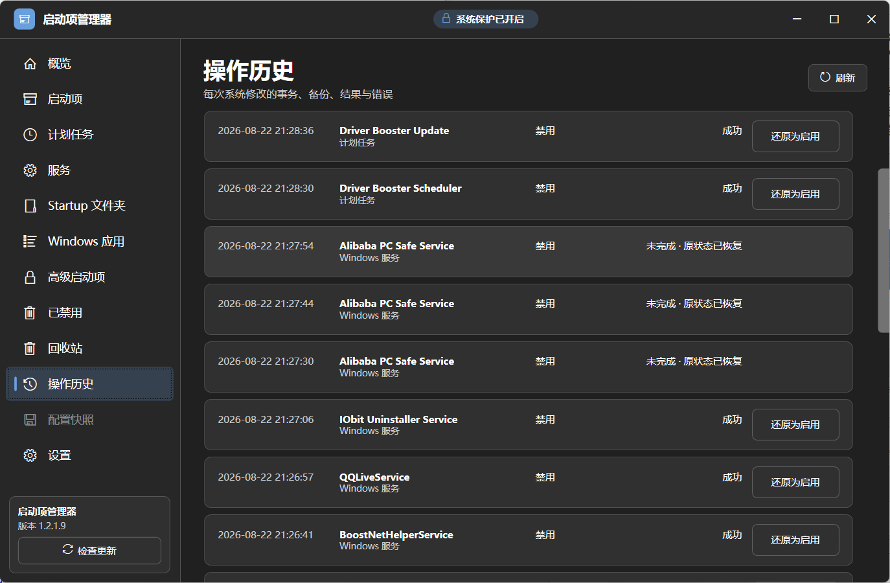Click the lock icon beside 高级启动项
The height and width of the screenshot is (583, 890).
click(30, 277)
